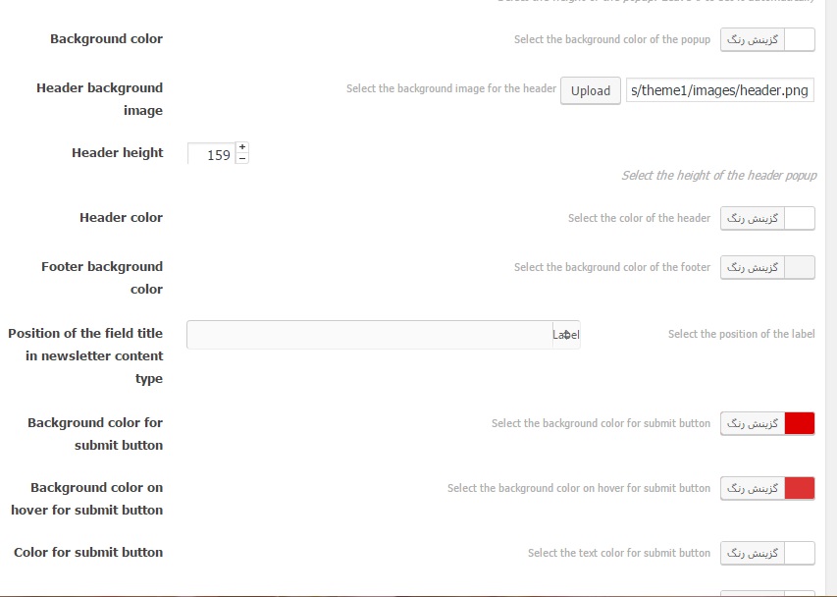Click the 'Header background image' label

pos(100,99)
